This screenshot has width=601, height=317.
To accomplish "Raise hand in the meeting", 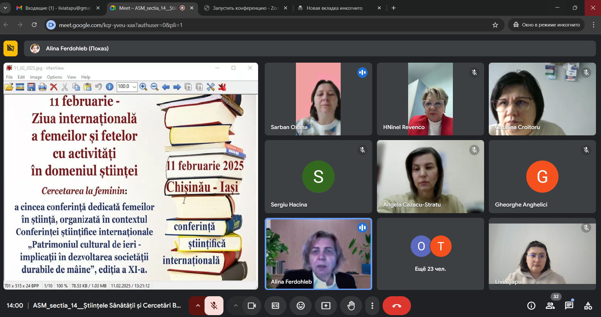I will point(351,306).
